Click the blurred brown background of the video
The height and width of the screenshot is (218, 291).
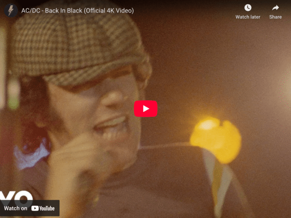(213, 65)
